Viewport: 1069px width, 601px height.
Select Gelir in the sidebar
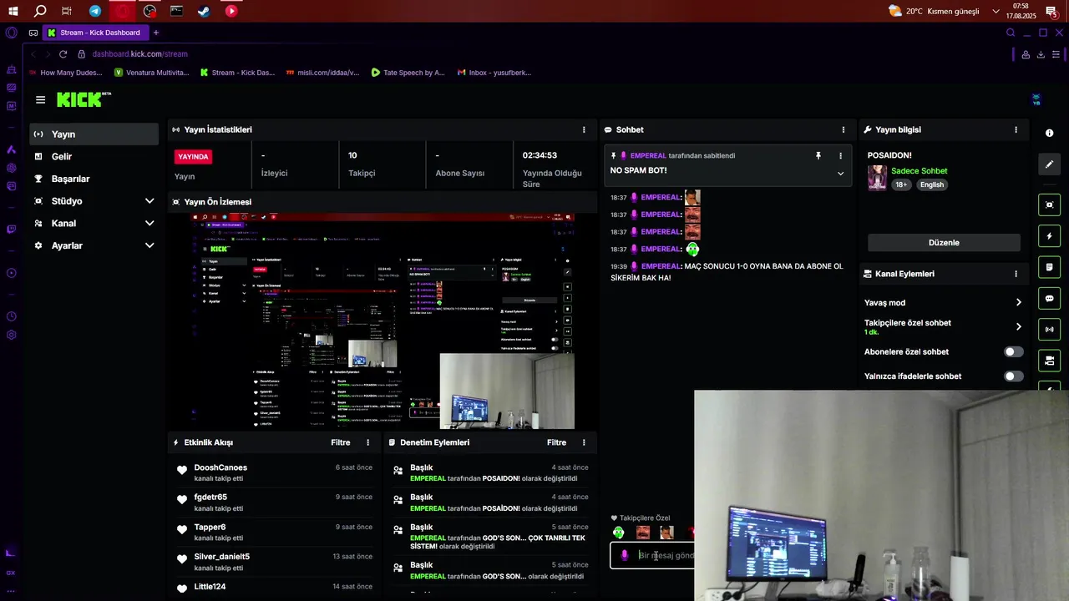94,156
